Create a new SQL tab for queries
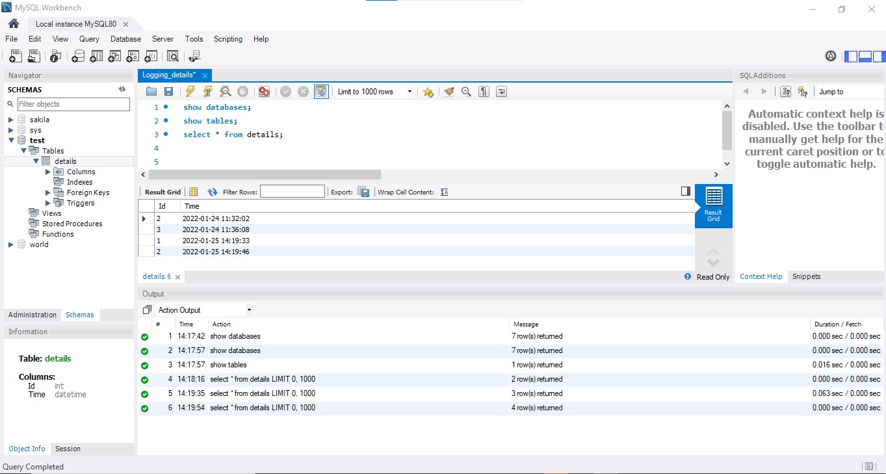 tap(16, 57)
